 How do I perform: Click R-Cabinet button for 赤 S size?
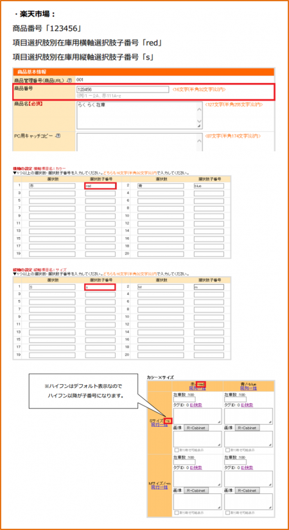(197, 428)
